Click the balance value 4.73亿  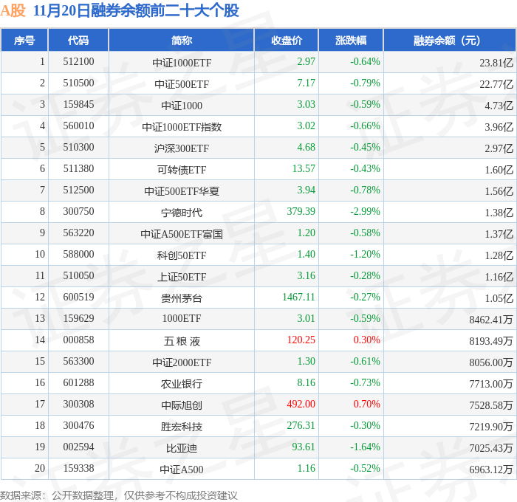point(499,106)
